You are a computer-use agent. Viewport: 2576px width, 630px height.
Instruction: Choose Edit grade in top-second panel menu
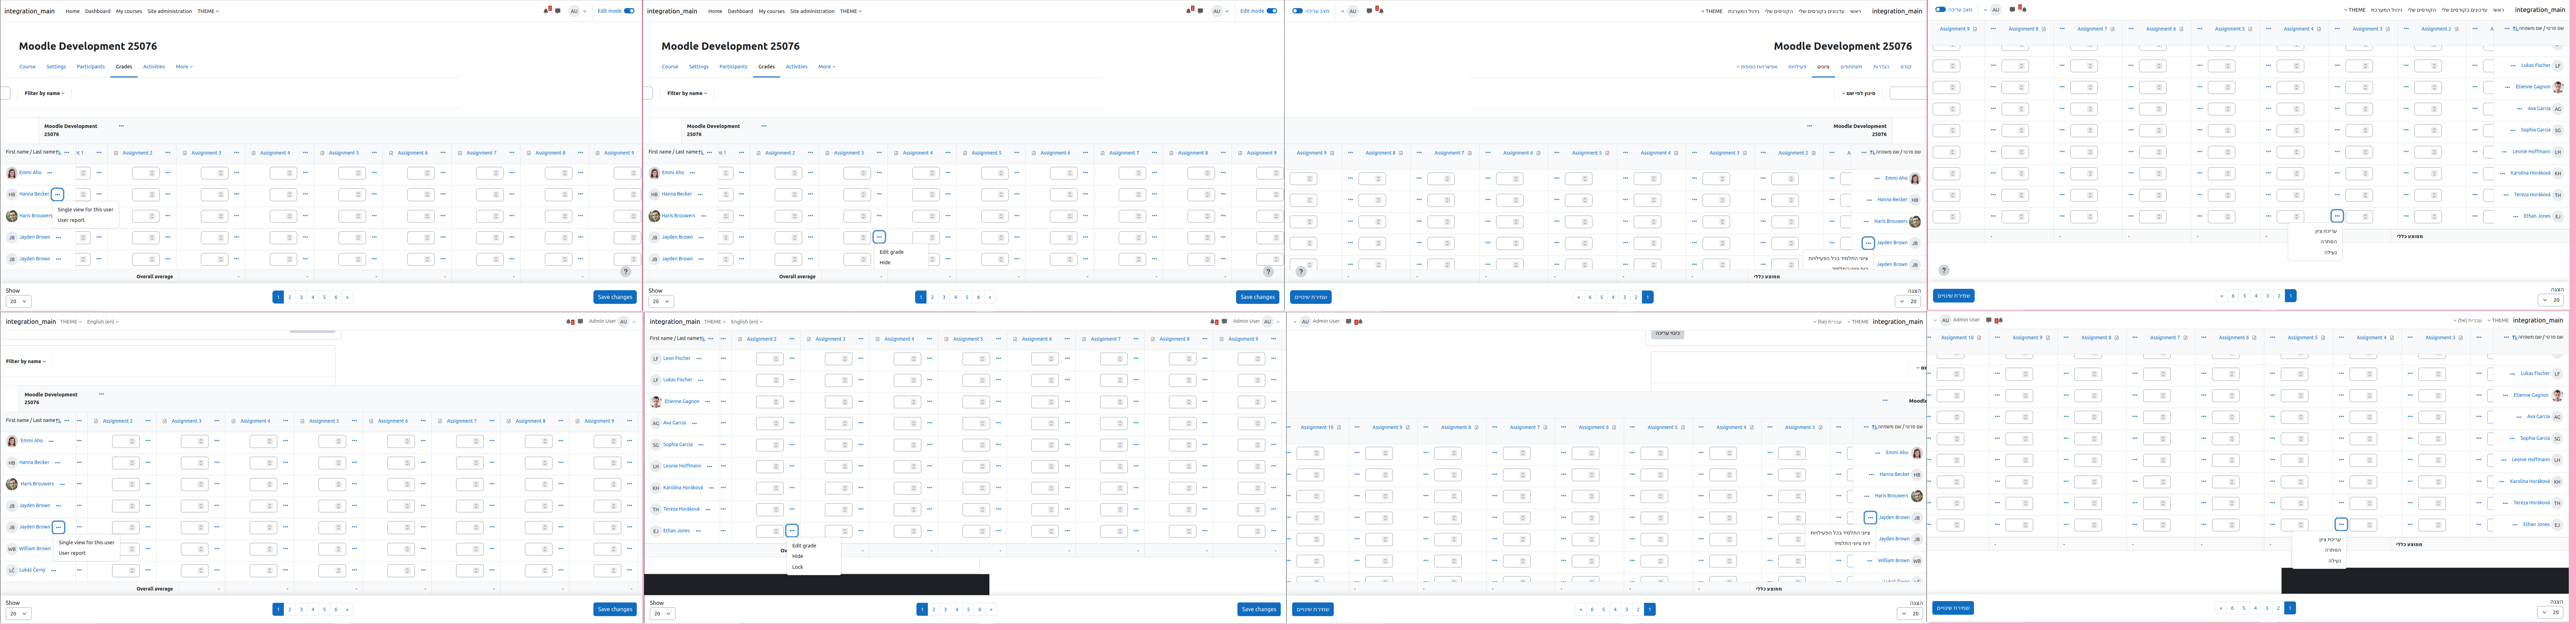pyautogui.click(x=892, y=252)
